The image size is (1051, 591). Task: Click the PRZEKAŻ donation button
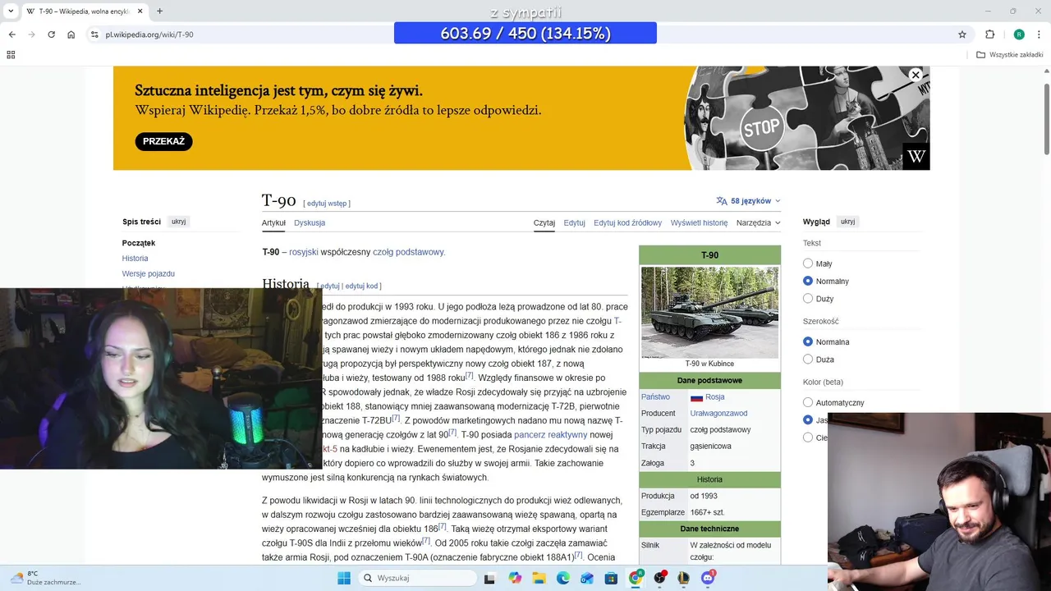tap(163, 141)
